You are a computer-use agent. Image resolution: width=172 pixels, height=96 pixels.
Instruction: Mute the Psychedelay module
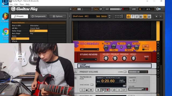[x=143, y=49]
